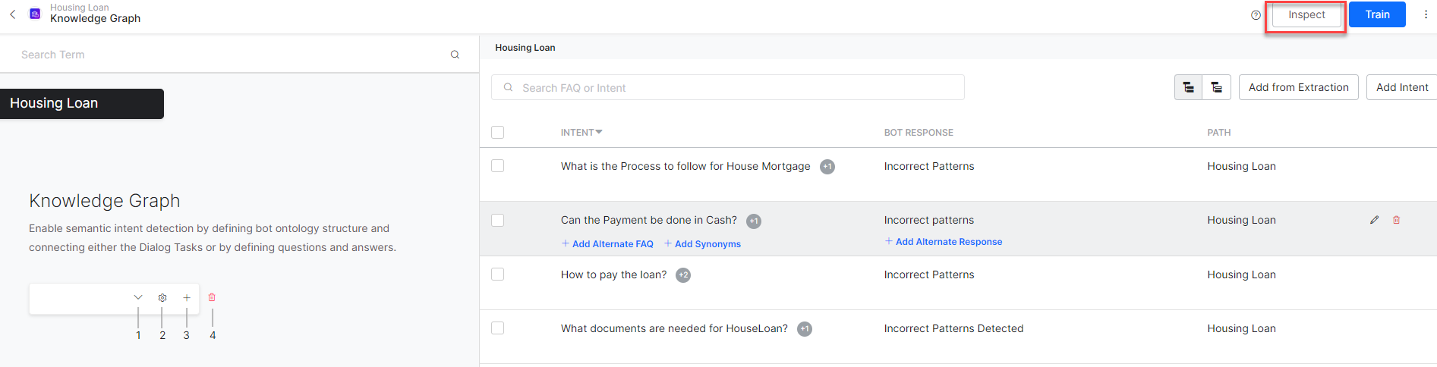The height and width of the screenshot is (367, 1437).
Task: Click the back arrow icon
Action: tap(13, 14)
